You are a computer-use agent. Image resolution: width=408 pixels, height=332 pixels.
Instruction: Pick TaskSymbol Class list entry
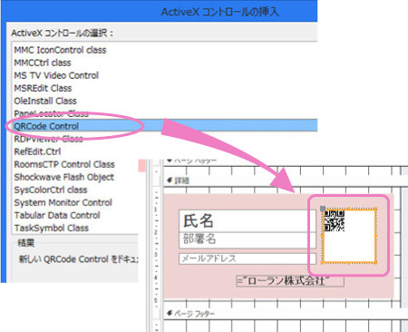pos(52,228)
